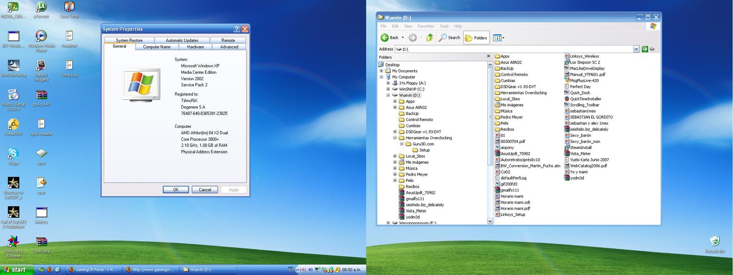Screen dimensions: 733x275
Task: Toggle the Folders pane button
Action: pyautogui.click(x=476, y=38)
